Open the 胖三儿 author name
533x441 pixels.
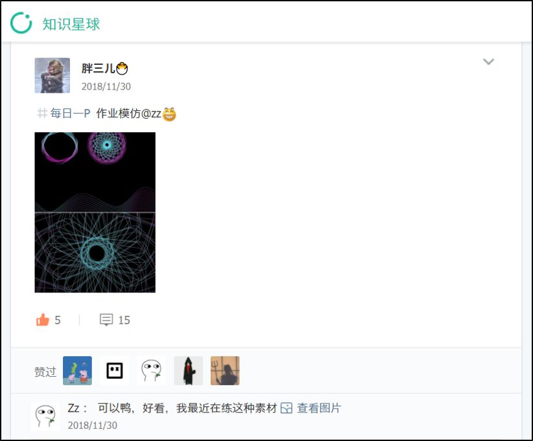click(x=99, y=68)
